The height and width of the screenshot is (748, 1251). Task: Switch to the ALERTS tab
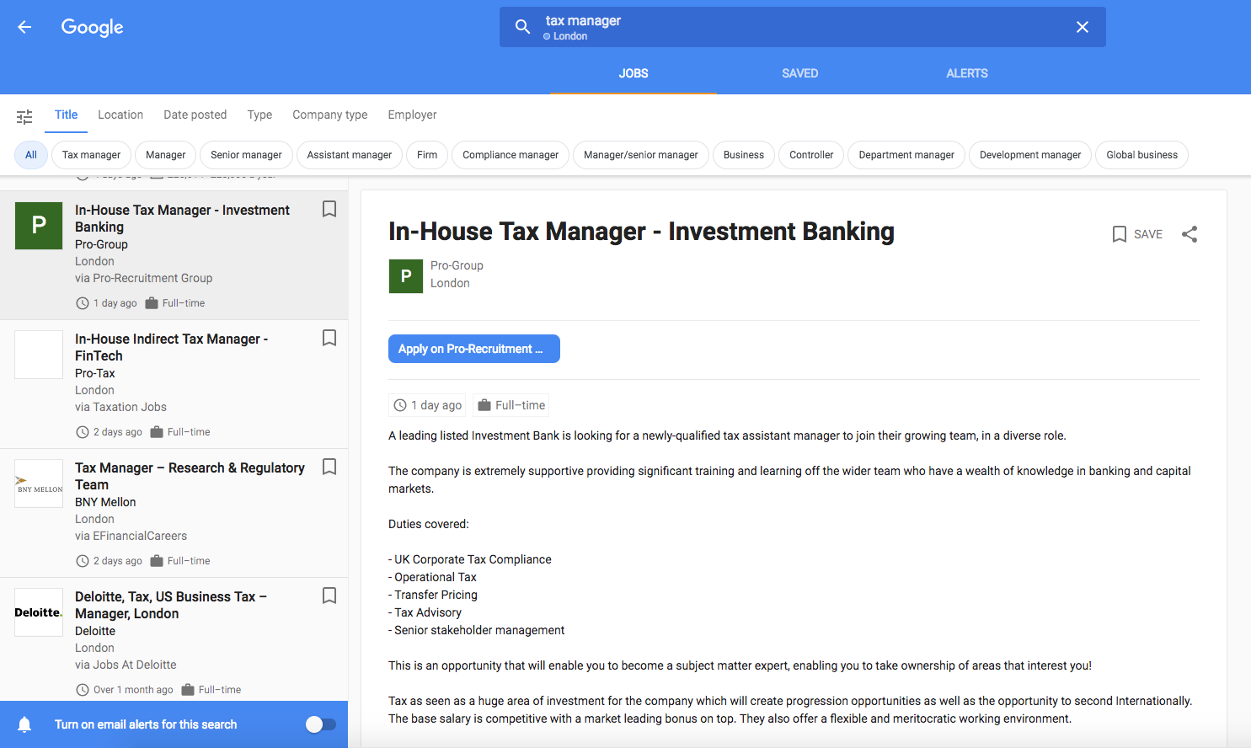(967, 73)
